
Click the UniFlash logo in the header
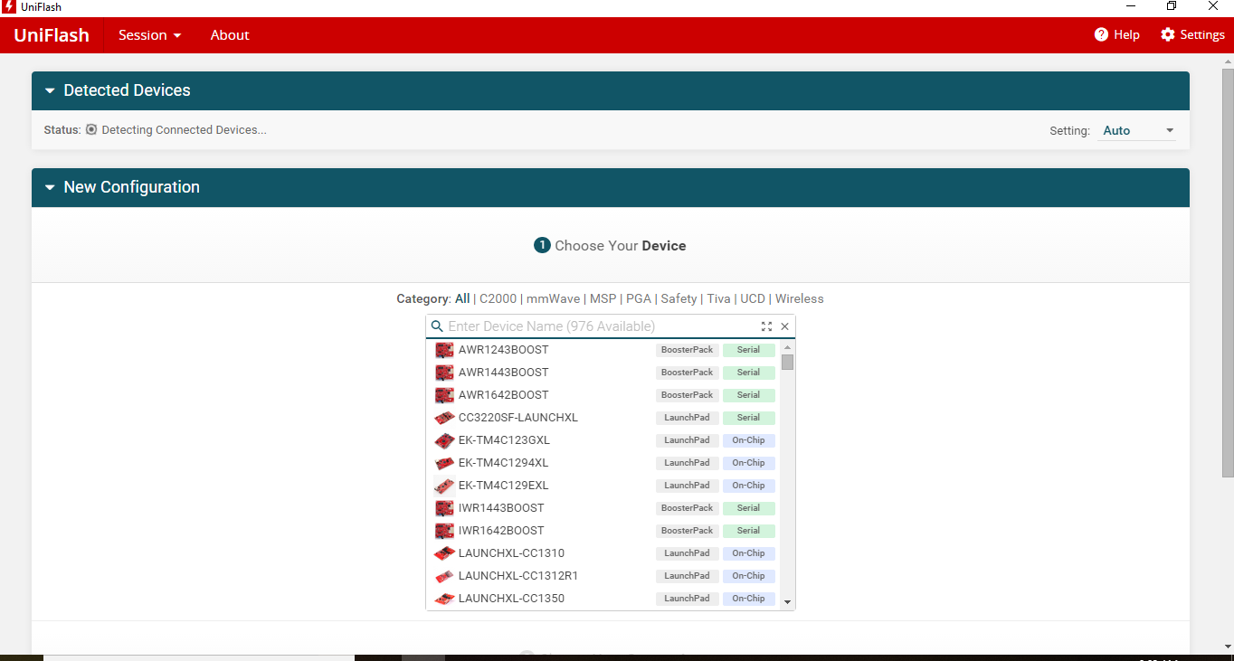point(52,35)
